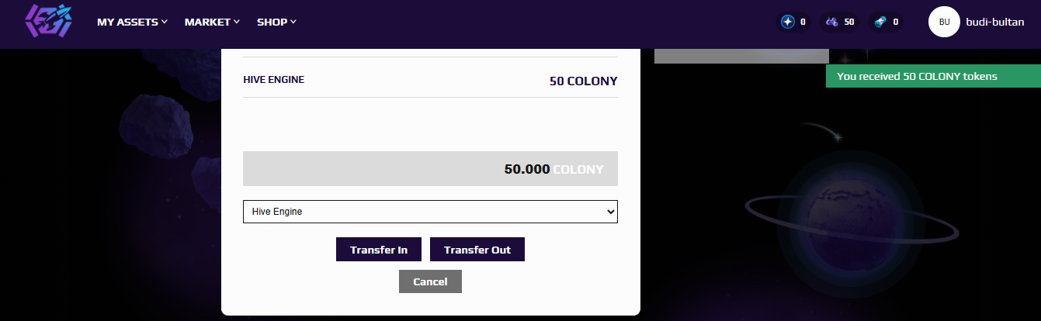1041x321 pixels.
Task: Click the Transfer Out button
Action: tap(477, 250)
